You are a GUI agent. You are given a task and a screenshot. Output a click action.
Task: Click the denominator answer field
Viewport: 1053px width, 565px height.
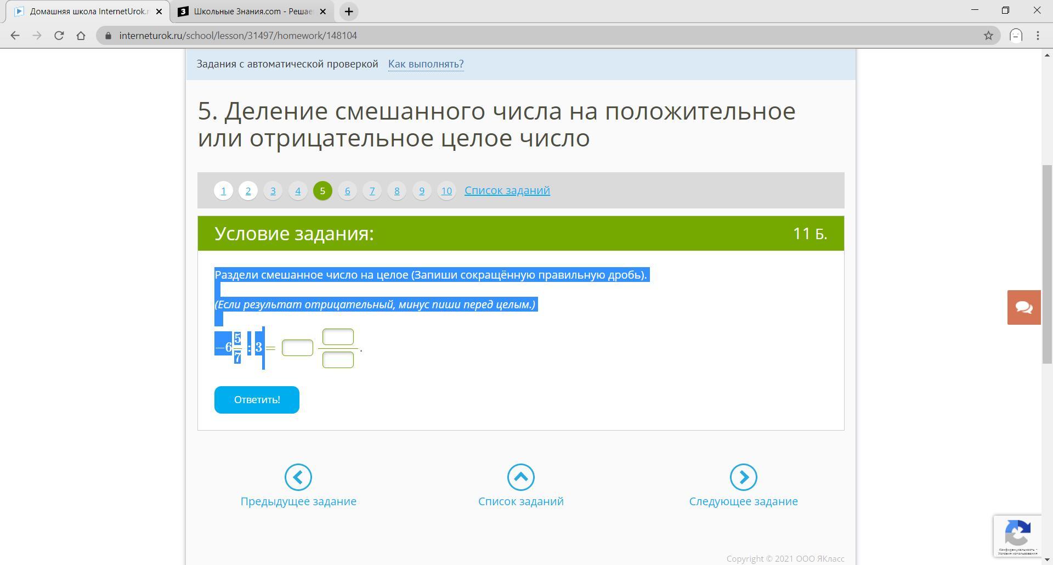(338, 360)
